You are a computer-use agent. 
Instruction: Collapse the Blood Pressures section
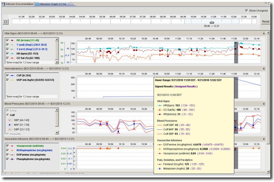tap(264, 104)
